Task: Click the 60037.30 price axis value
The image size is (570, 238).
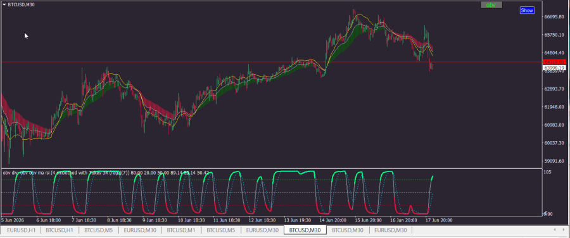Action: click(554, 143)
